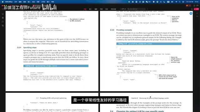Screen dimensions: 200x112
Task: Click the Listing 2.13 code header bar
Action: (149, 44)
